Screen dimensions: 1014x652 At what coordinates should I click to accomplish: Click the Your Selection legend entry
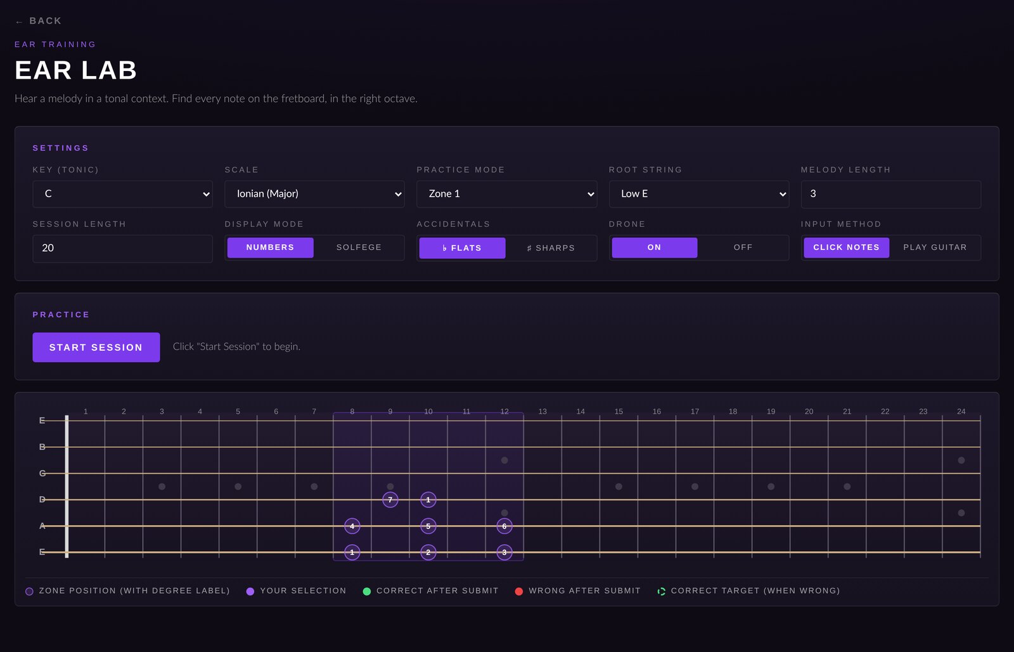(x=296, y=591)
